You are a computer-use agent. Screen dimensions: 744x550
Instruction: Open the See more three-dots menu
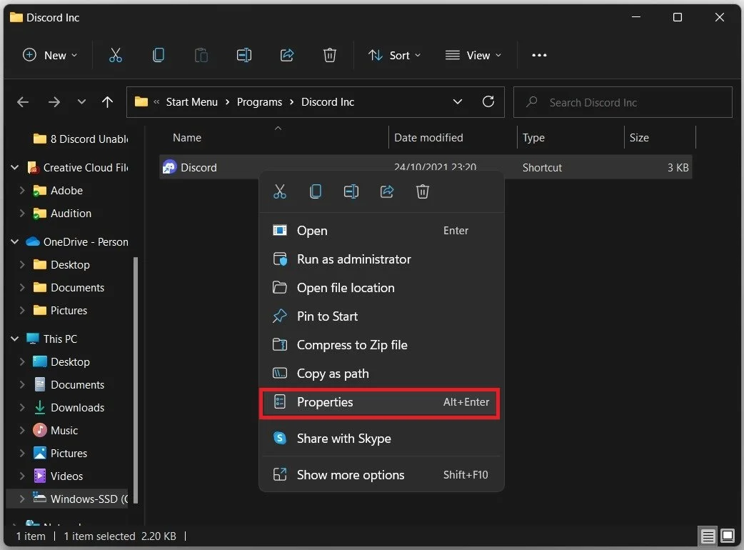539,55
